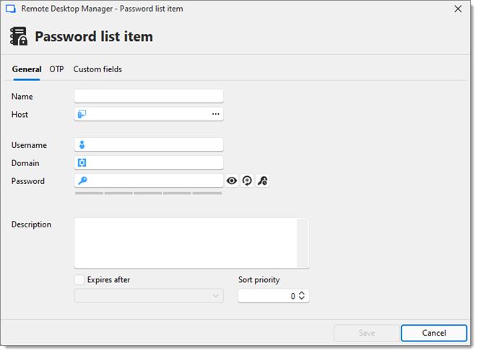Open the Custom fields tab

click(x=97, y=69)
